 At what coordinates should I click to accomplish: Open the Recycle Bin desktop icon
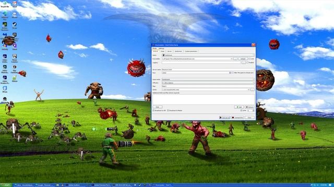[5, 4]
